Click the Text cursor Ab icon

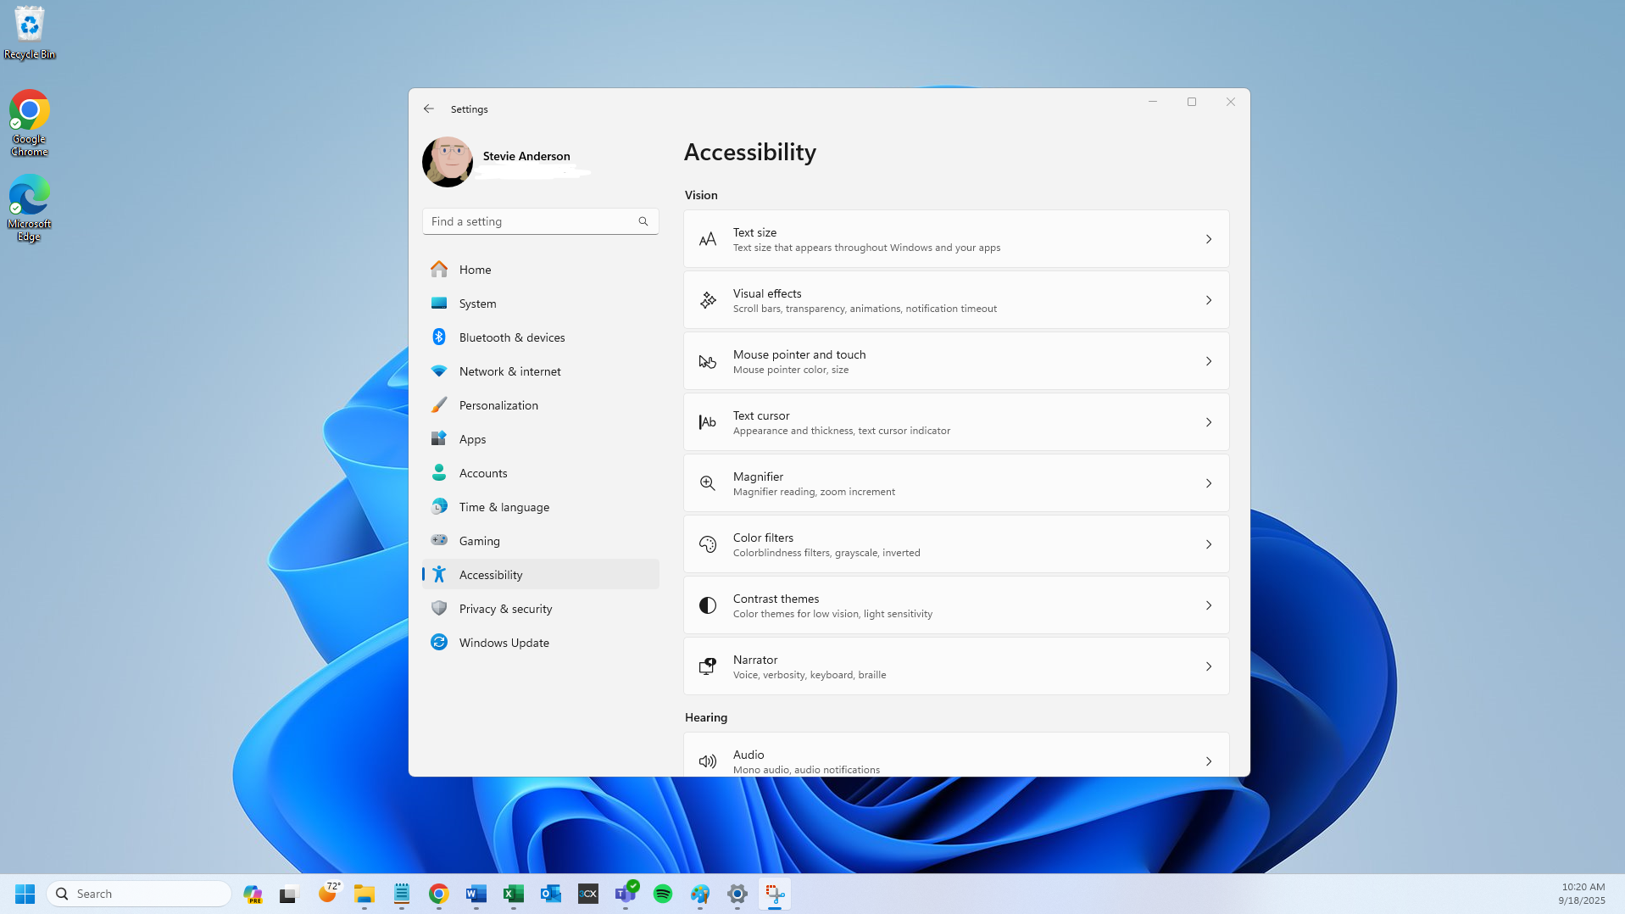707,422
